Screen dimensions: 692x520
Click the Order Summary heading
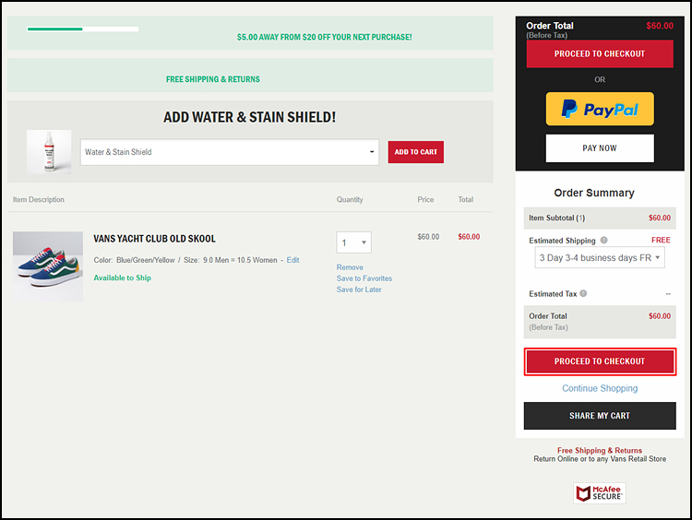[x=594, y=193]
